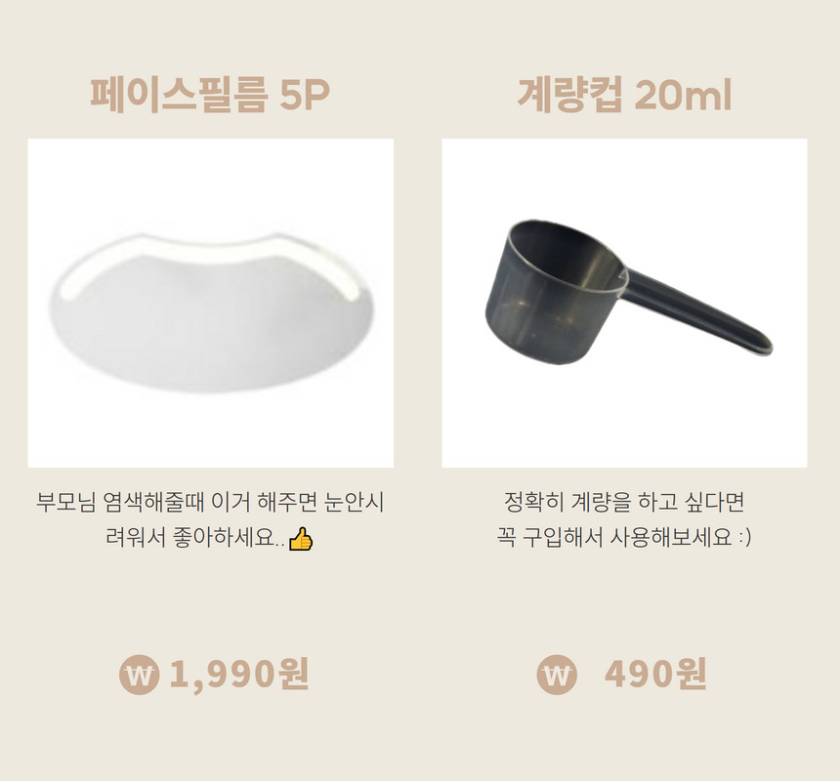Click the smiley at the end of 사용해보세요

tap(744, 538)
